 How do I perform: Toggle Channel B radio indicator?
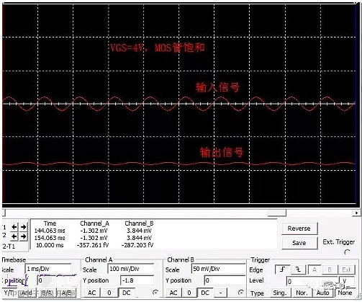(240, 293)
